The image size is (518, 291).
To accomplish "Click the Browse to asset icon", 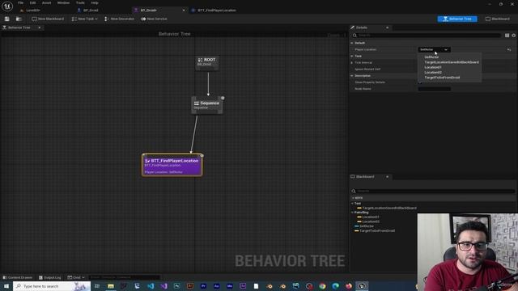I will coord(19,19).
